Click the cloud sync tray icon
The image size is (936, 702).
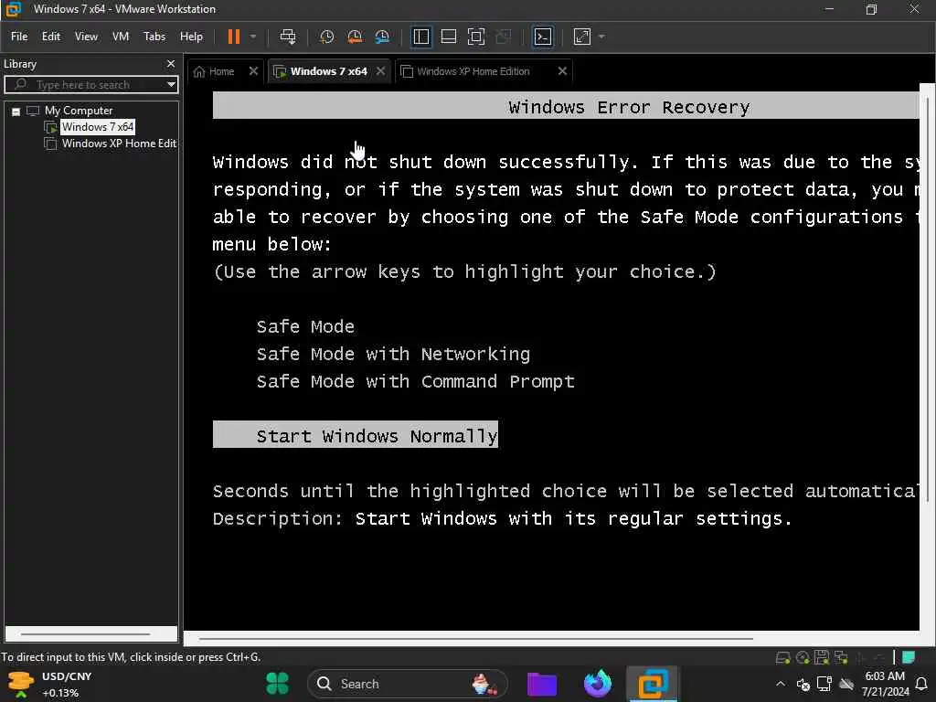tap(846, 684)
